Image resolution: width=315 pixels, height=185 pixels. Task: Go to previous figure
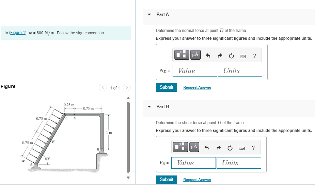click(x=103, y=87)
